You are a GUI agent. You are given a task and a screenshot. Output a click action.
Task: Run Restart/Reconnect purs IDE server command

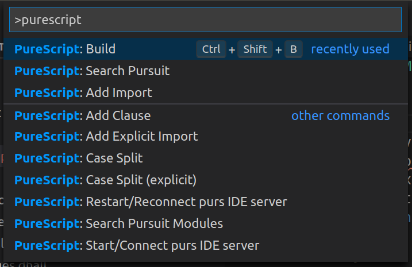pyautogui.click(x=206, y=202)
